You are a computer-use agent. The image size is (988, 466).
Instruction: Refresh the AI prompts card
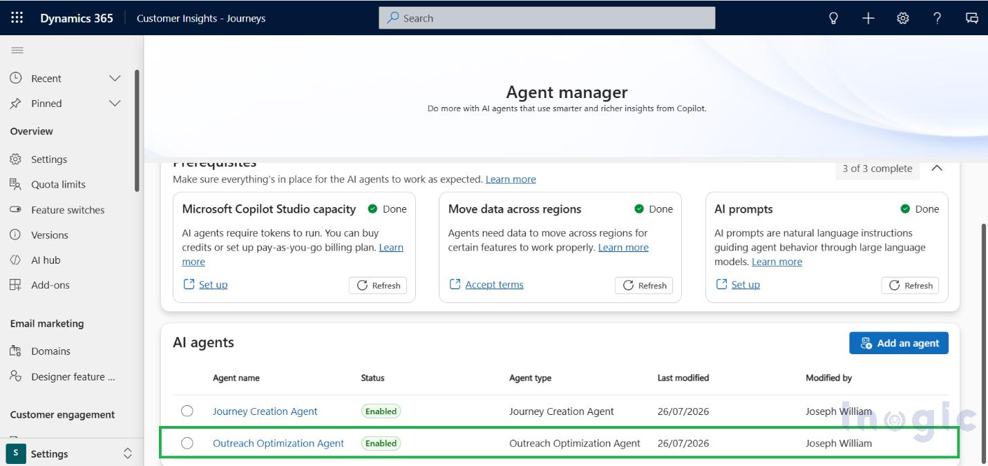point(910,285)
